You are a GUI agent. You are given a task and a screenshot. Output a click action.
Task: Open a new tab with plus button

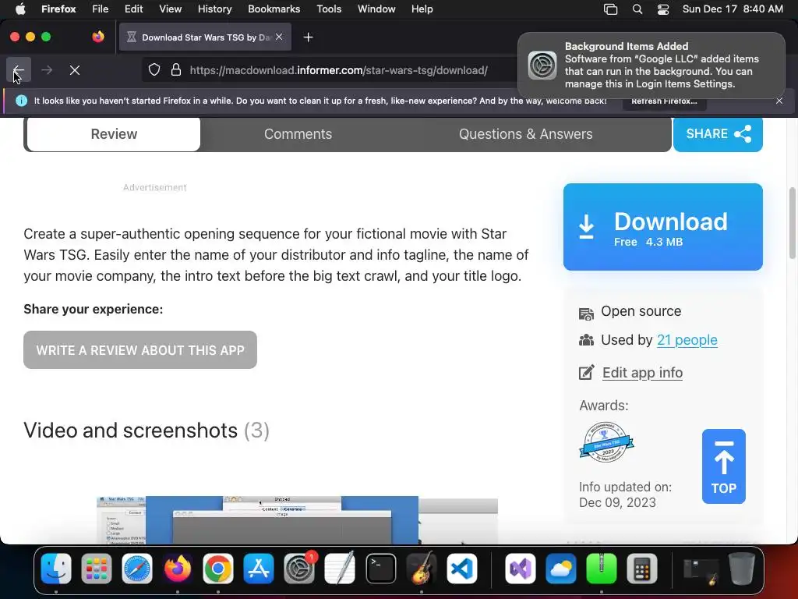pos(308,37)
